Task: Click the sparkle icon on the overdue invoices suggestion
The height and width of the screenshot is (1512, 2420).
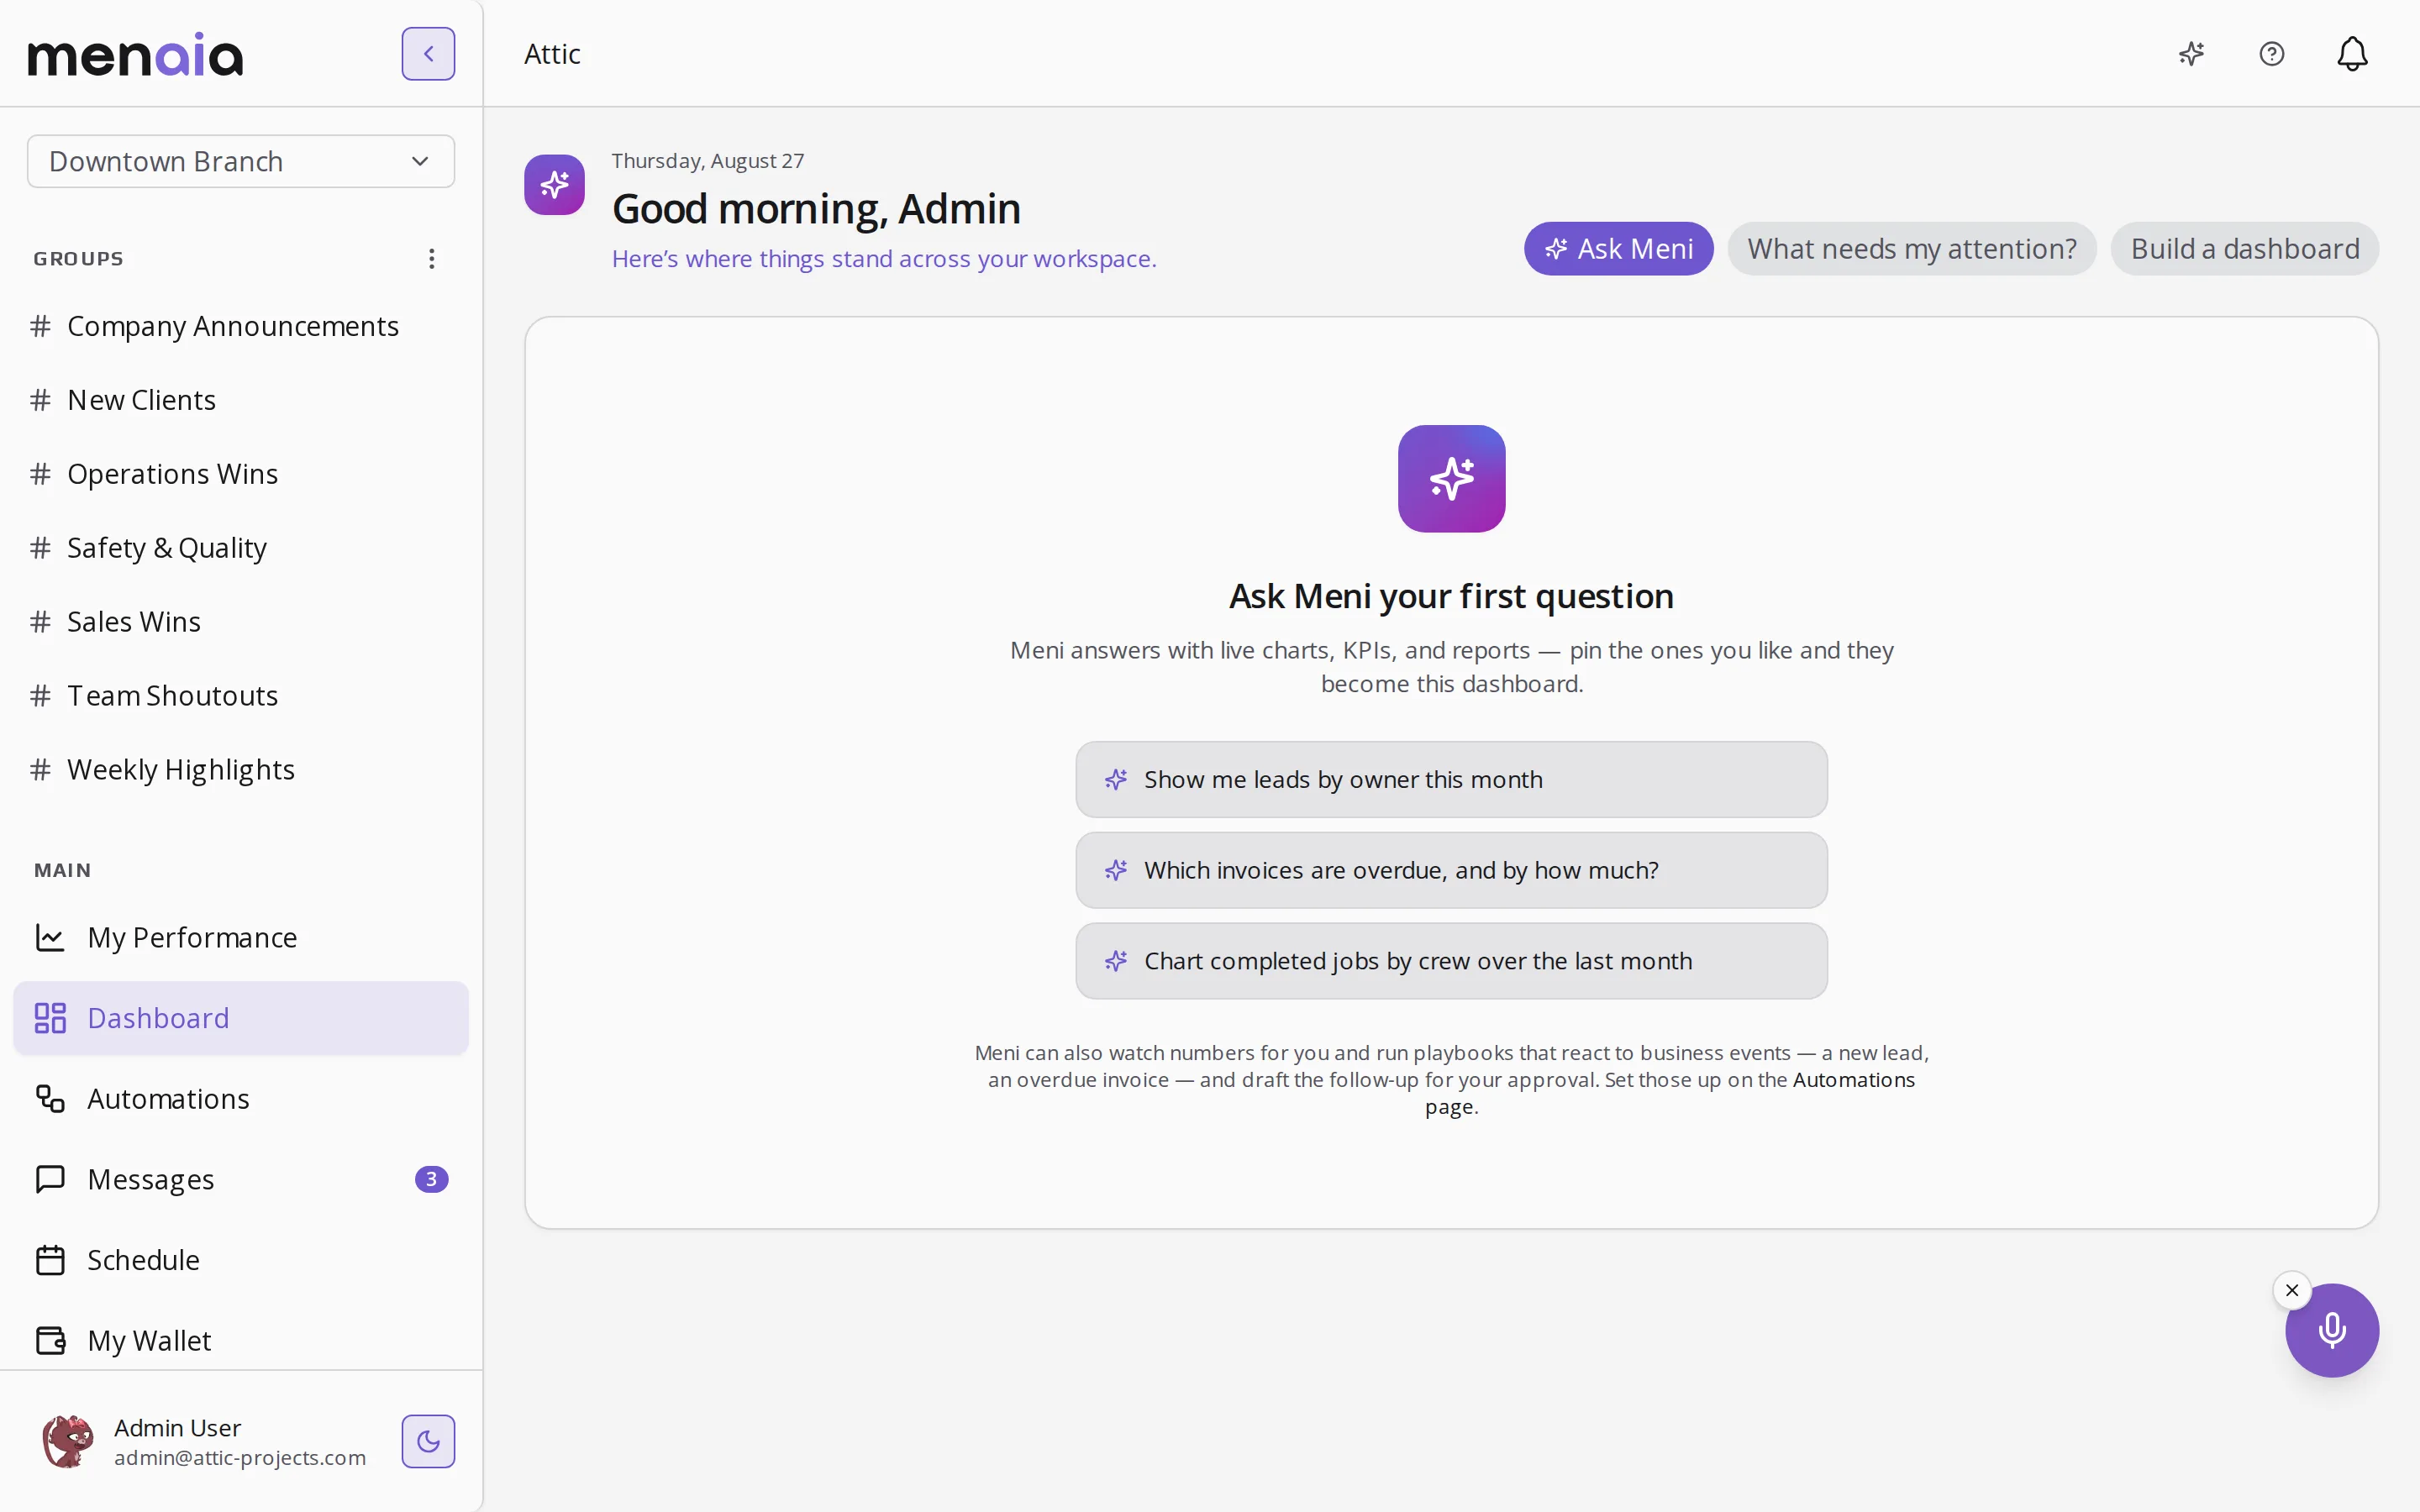Action: point(1116,871)
